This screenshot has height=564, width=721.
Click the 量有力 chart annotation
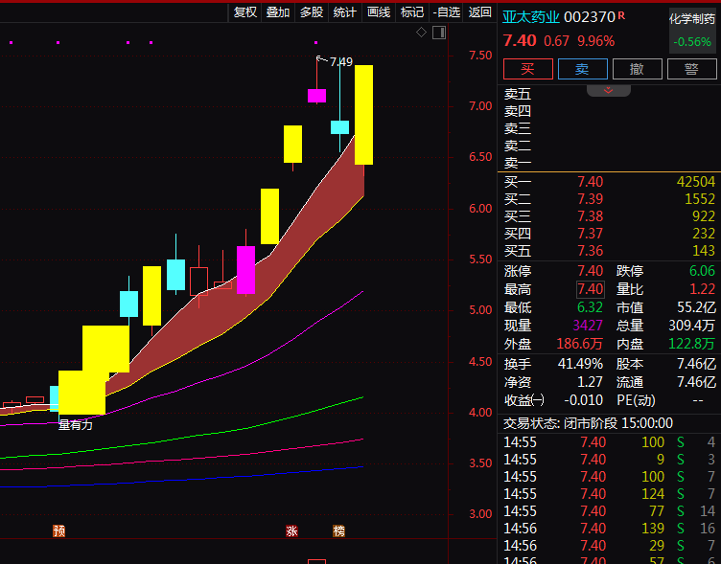(x=76, y=425)
